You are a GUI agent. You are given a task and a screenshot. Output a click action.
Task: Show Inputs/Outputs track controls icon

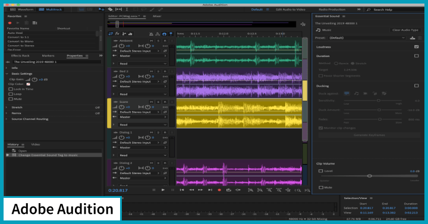click(111, 34)
